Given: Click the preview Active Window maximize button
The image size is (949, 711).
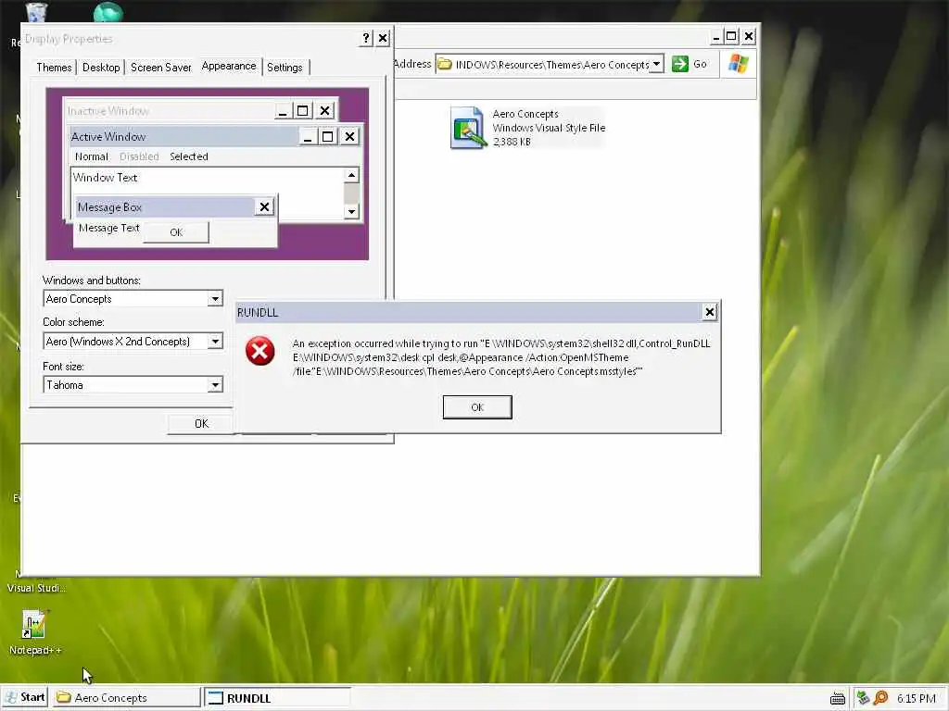Looking at the screenshot, I should pyautogui.click(x=327, y=137).
